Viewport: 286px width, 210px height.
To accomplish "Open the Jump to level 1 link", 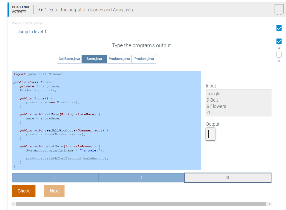I will tap(32, 32).
